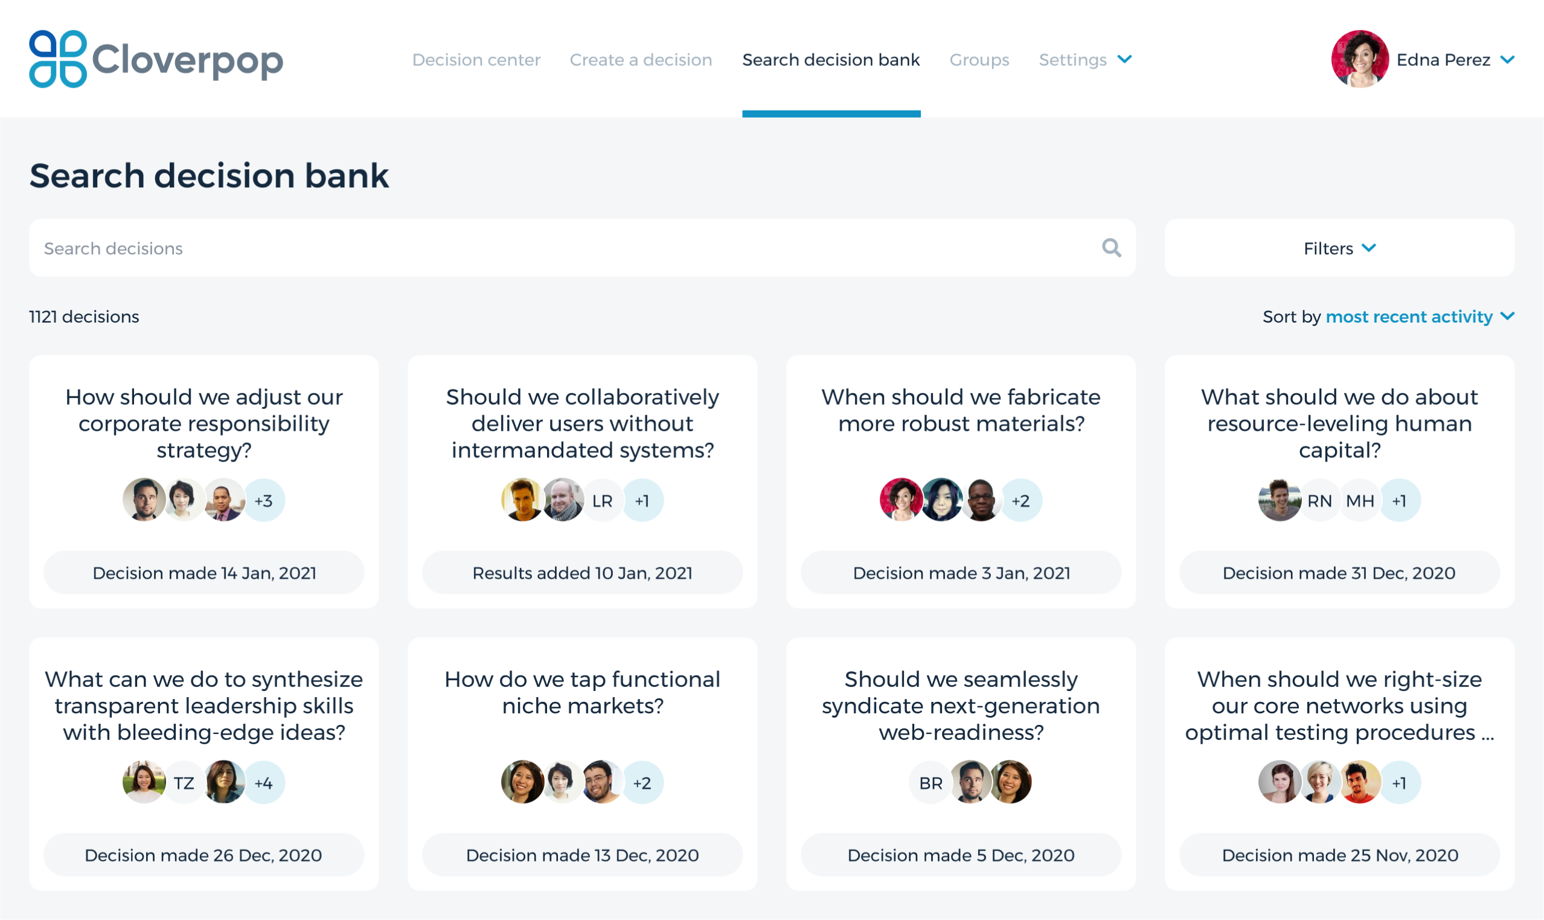Click Edna Perez's profile avatar

[1359, 60]
